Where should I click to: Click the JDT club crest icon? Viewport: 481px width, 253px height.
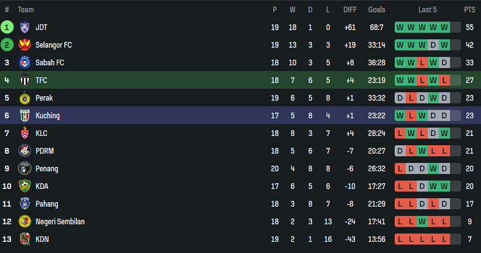click(25, 27)
